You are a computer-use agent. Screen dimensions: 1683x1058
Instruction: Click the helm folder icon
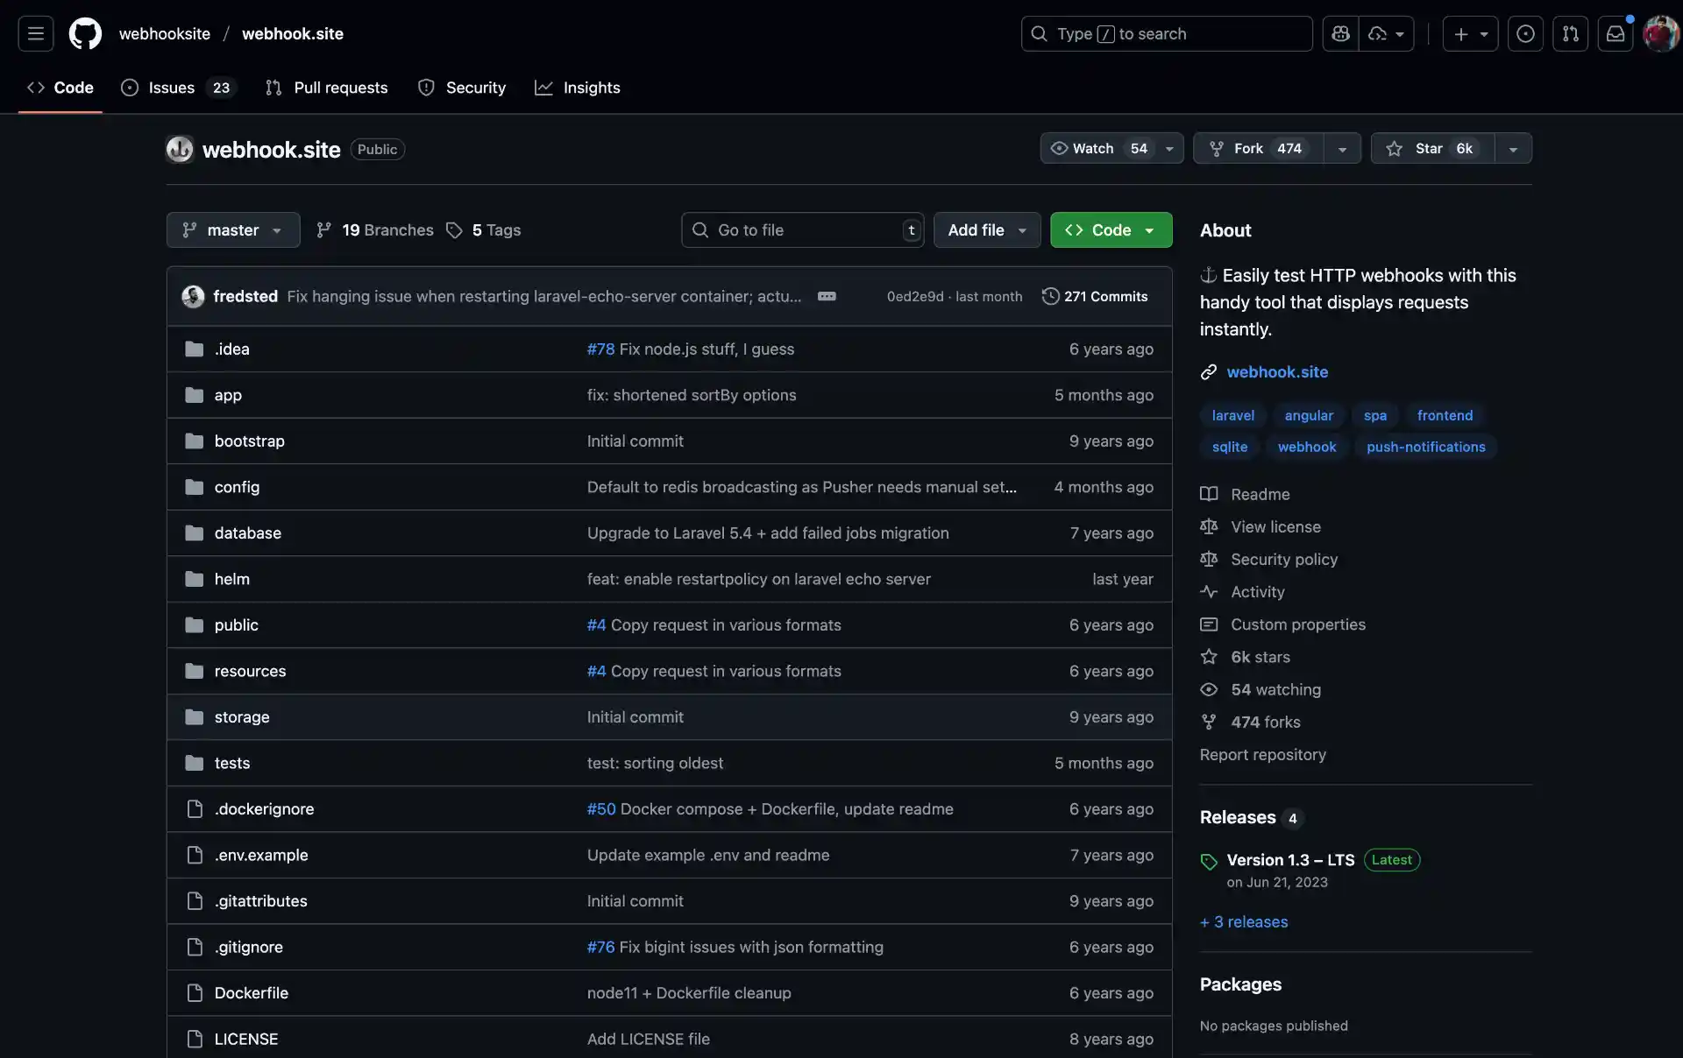click(x=195, y=579)
